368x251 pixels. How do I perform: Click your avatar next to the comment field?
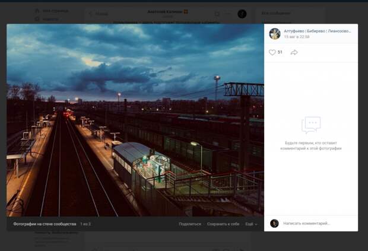coord(274,223)
